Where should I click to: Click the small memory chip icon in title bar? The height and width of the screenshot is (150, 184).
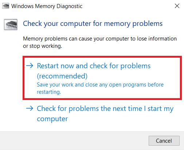coord(6,6)
